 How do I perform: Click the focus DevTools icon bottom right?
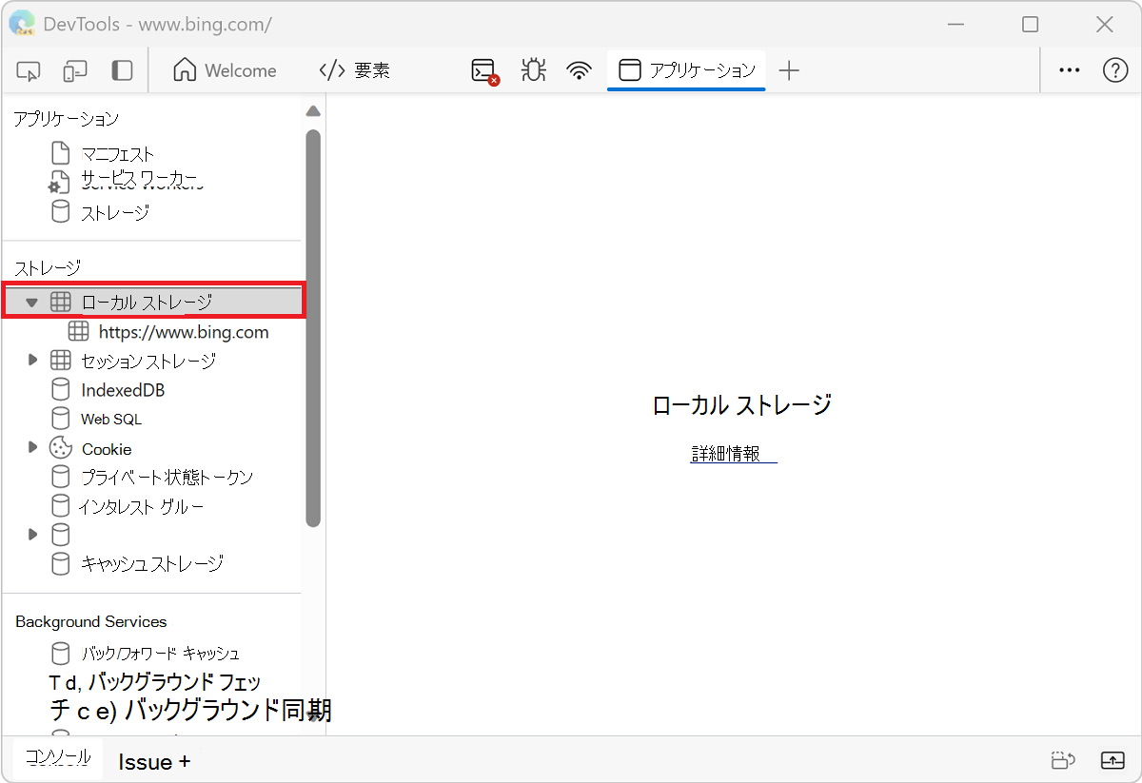pyautogui.click(x=1112, y=759)
